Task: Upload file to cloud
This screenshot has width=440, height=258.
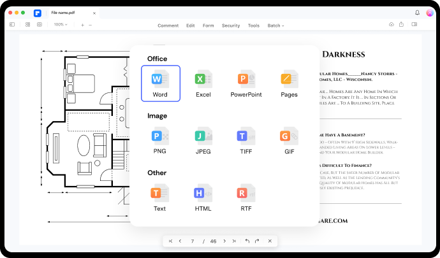Action: pos(392,24)
